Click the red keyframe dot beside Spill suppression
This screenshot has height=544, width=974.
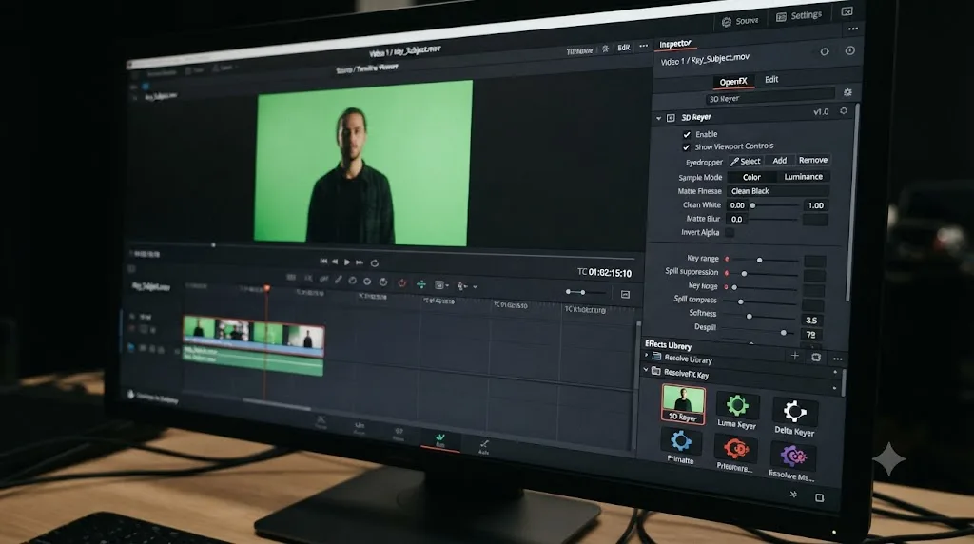(x=727, y=273)
